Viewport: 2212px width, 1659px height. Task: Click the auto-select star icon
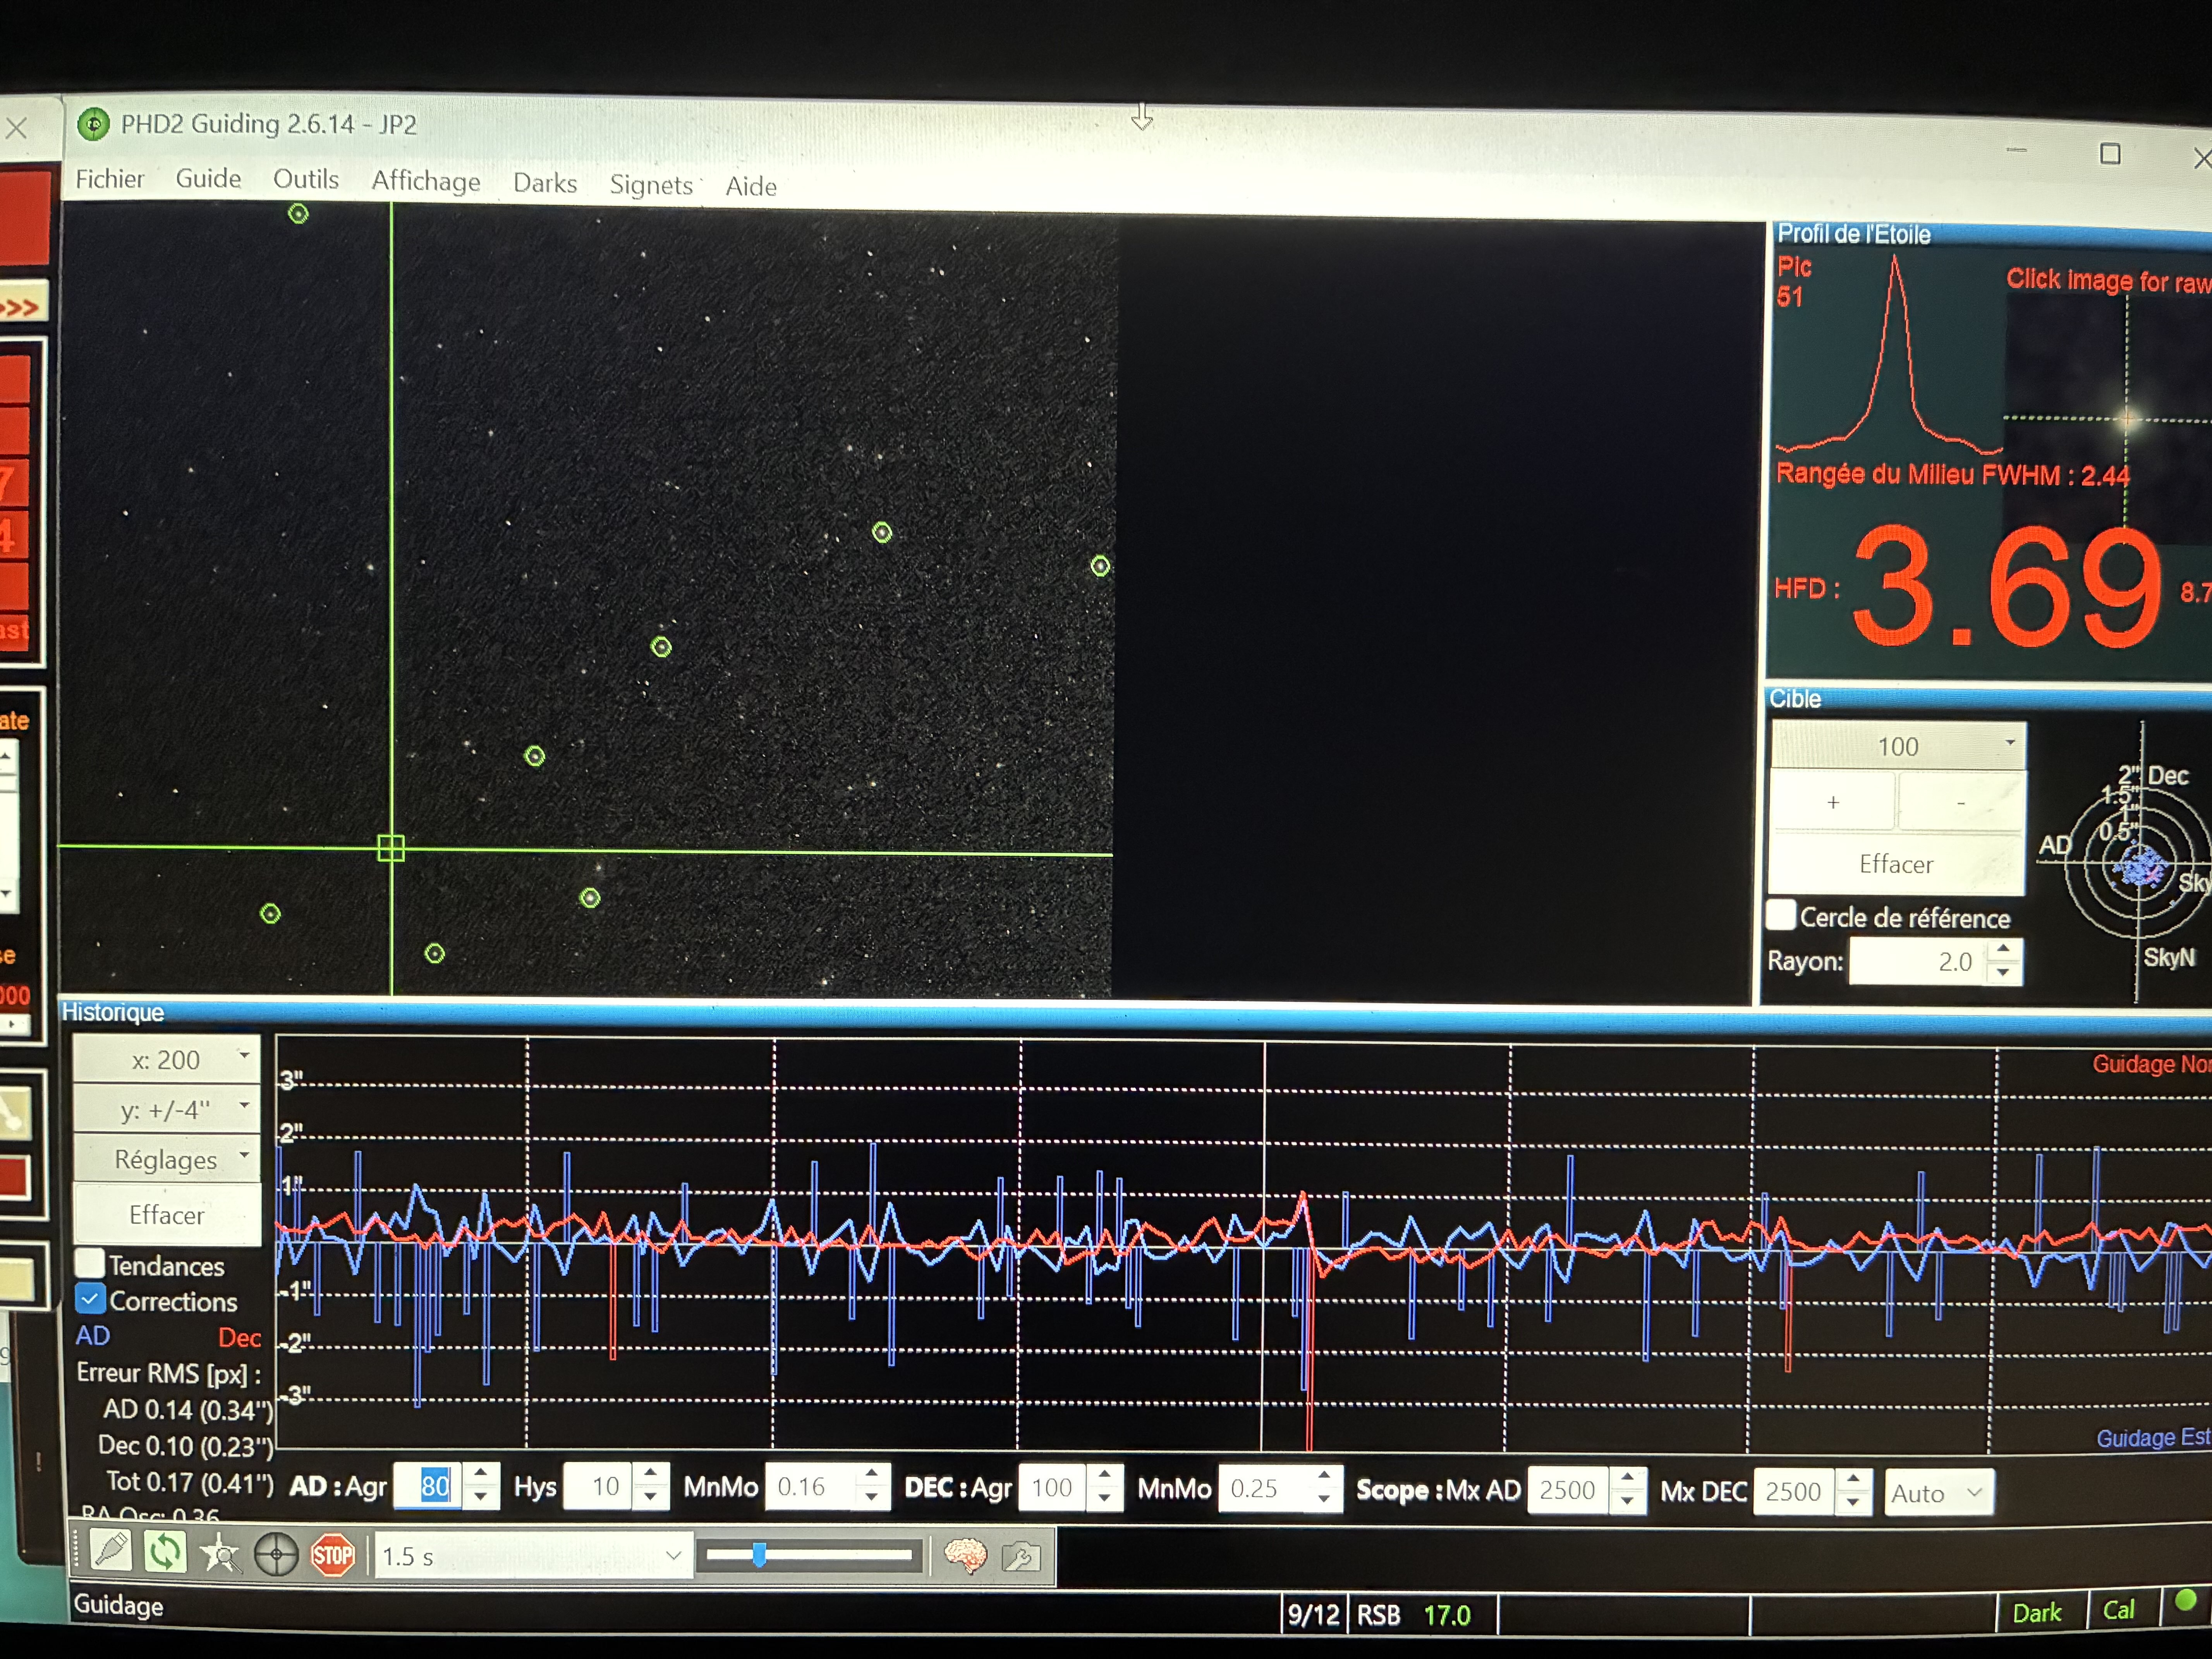click(x=220, y=1554)
